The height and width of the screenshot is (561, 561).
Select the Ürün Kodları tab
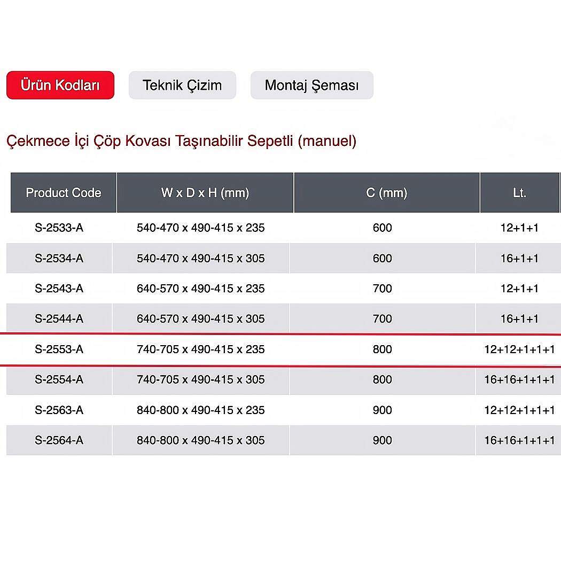[x=60, y=85]
